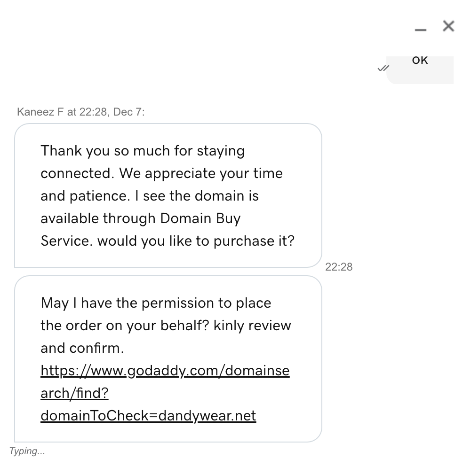Click the "arch/find?" link segment

point(74,393)
